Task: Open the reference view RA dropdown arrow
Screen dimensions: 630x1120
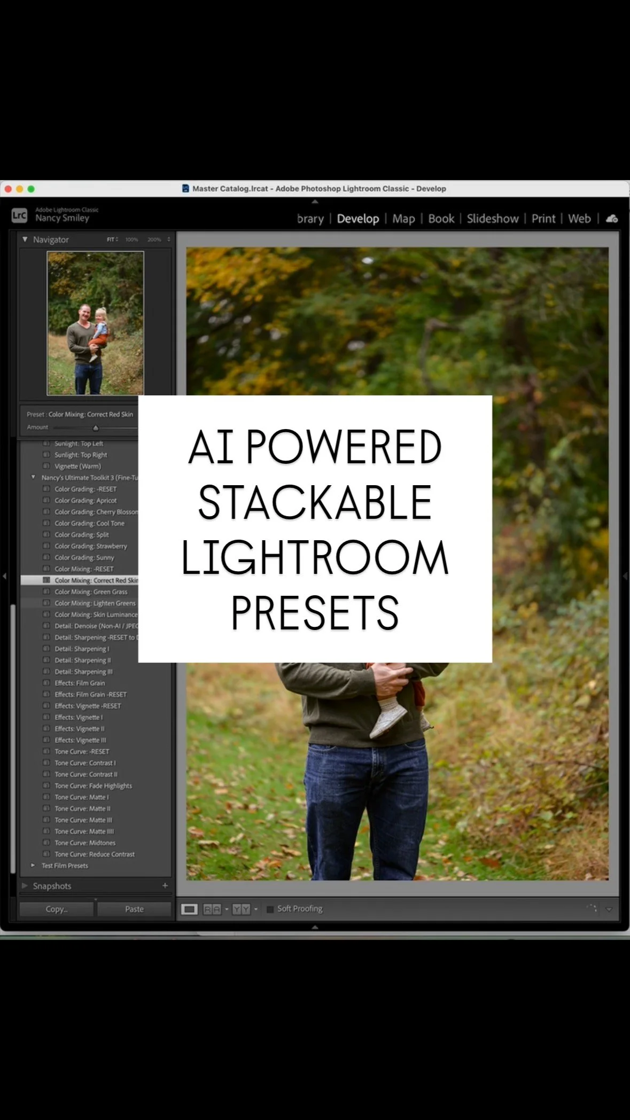Action: [227, 909]
